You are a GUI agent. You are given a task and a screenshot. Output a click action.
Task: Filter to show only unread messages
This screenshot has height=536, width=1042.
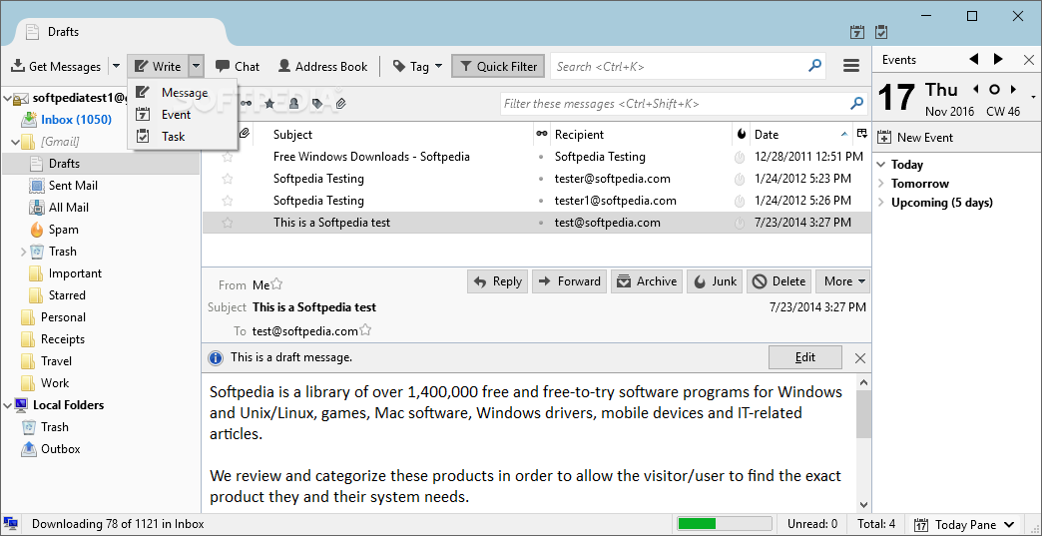246,104
